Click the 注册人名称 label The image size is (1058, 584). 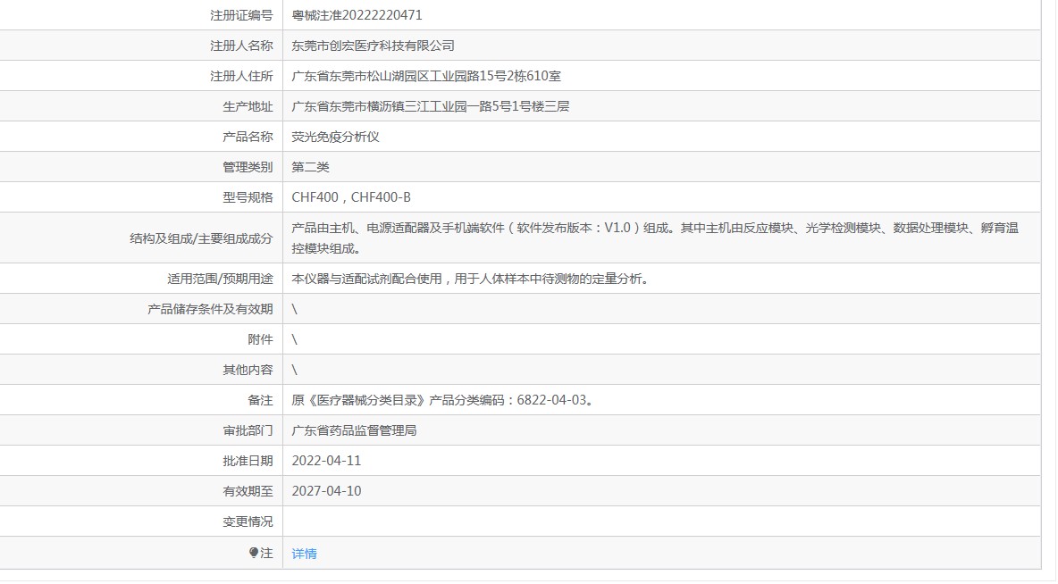pos(241,46)
